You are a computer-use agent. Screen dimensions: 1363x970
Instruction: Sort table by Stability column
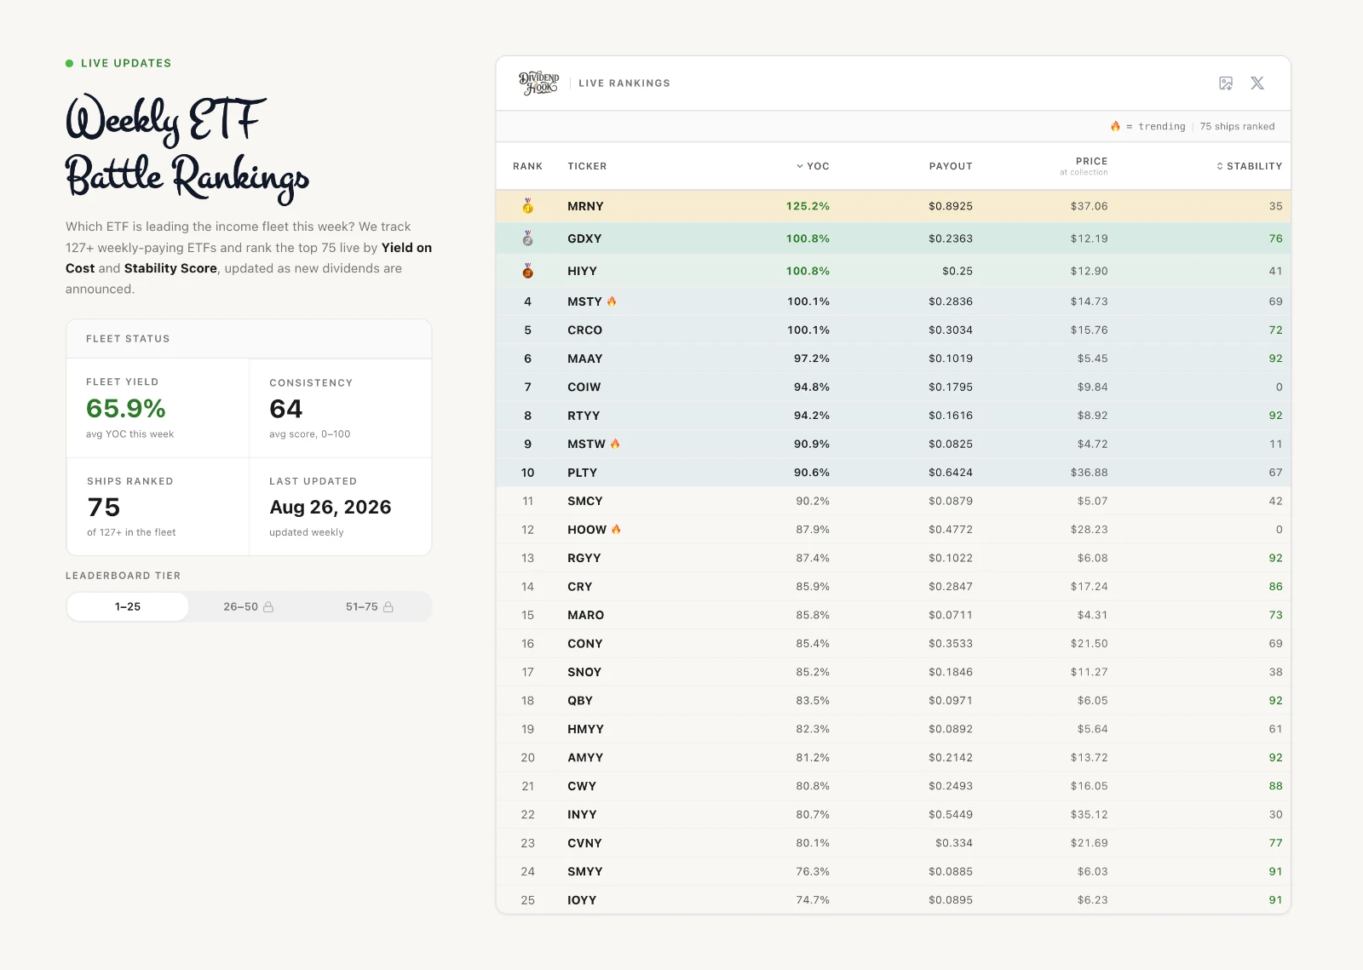(x=1249, y=166)
